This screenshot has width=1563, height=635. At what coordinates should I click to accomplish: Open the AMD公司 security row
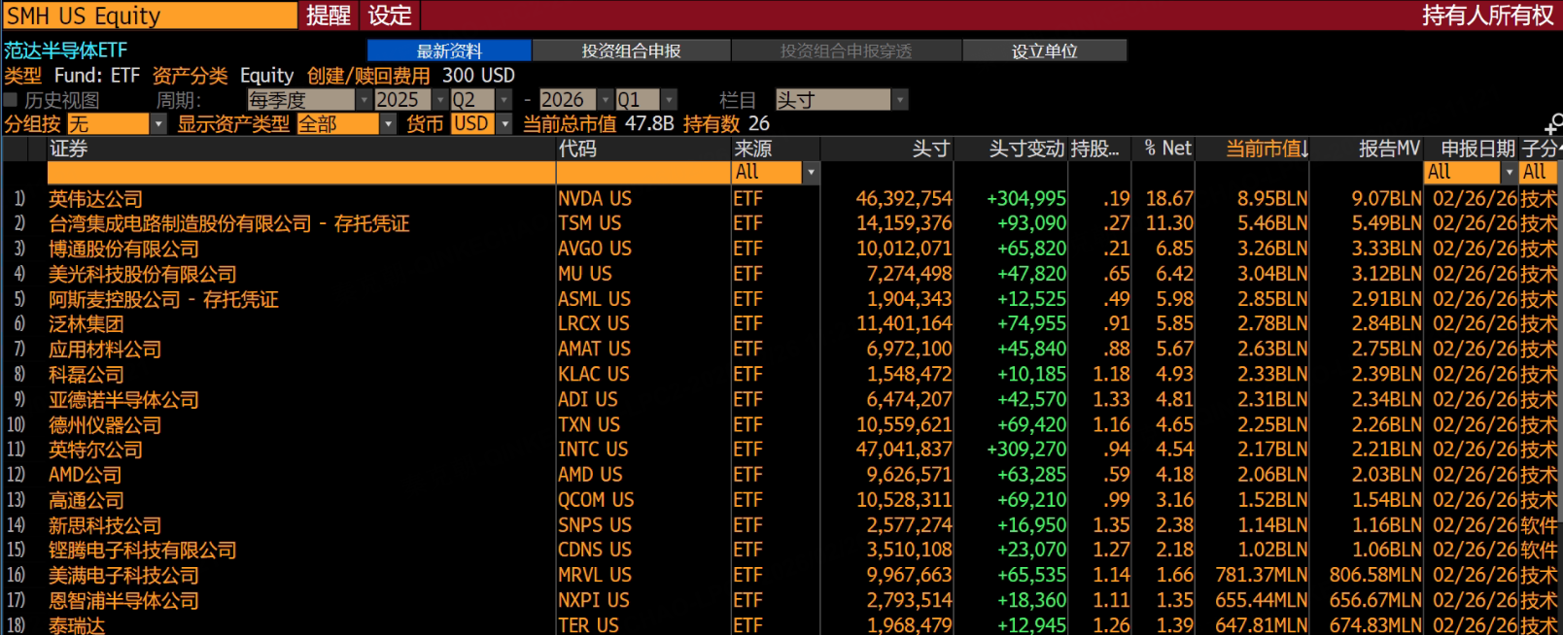coord(86,476)
